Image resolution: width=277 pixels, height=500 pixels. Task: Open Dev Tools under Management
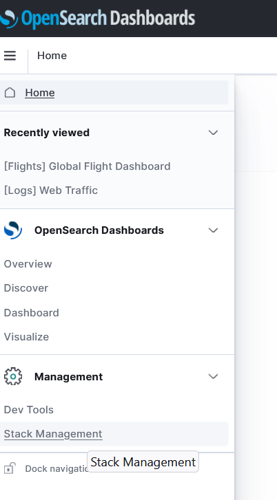[29, 410]
